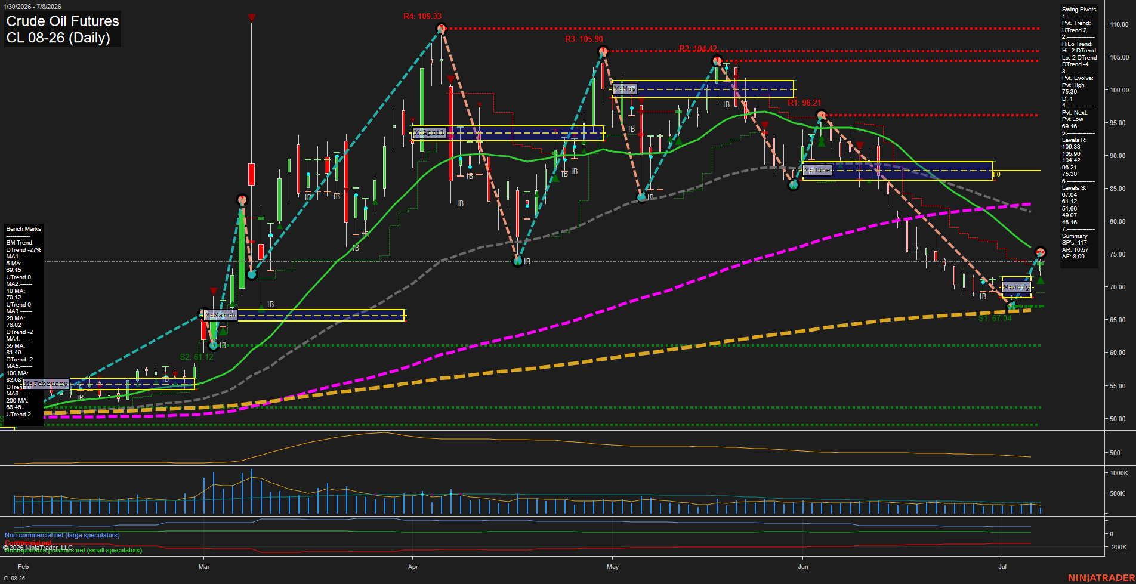
Task: Open the 'CL 08-26' tab at bottom-left
Action: tap(14, 579)
